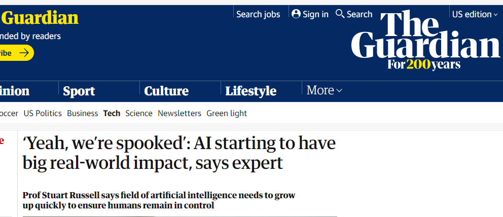Viewport: 503px width, 217px height.
Task: Go to the Opinion section
Action: pyautogui.click(x=14, y=91)
